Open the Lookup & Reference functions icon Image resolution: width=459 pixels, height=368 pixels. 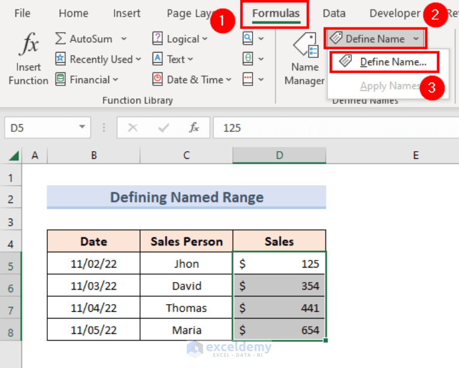click(248, 39)
